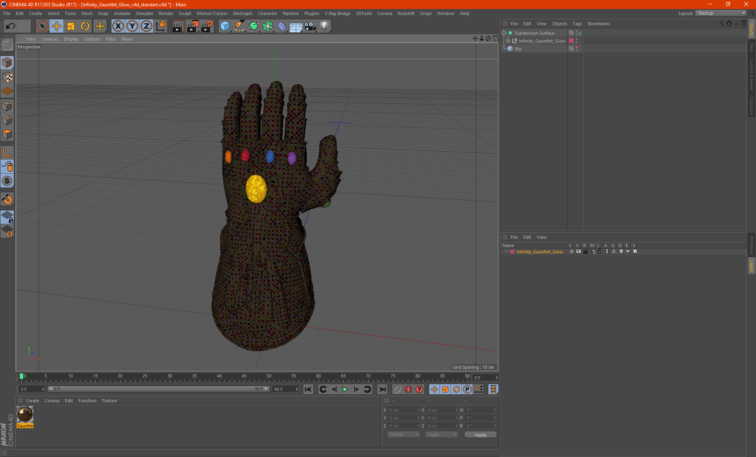Collapse the Subdivision Surface tree node

(504, 33)
